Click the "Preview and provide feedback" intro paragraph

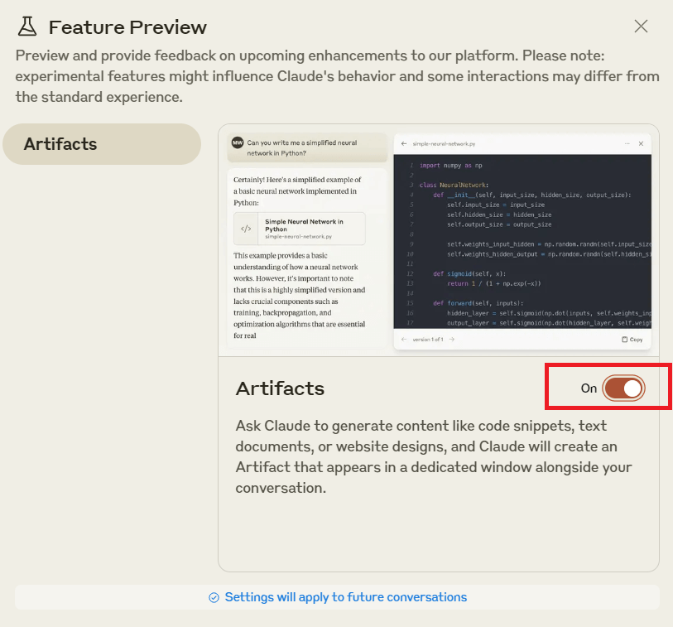(338, 76)
